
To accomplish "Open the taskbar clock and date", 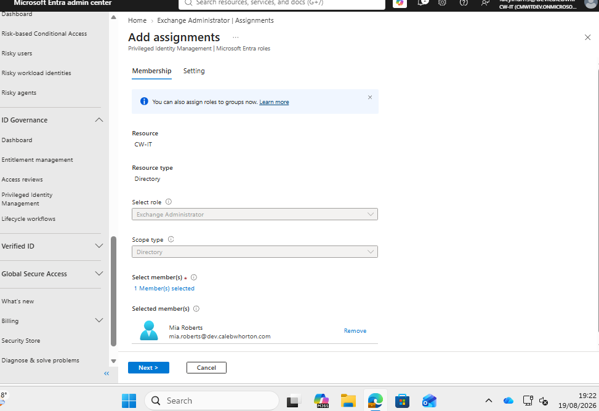I will click(577, 401).
